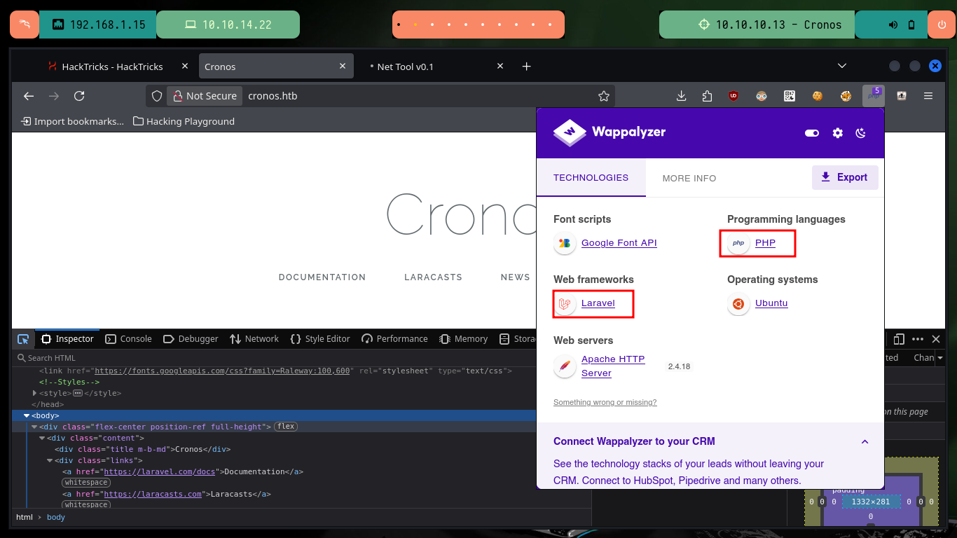Collapse the div class links node
The height and width of the screenshot is (538, 957).
50,461
